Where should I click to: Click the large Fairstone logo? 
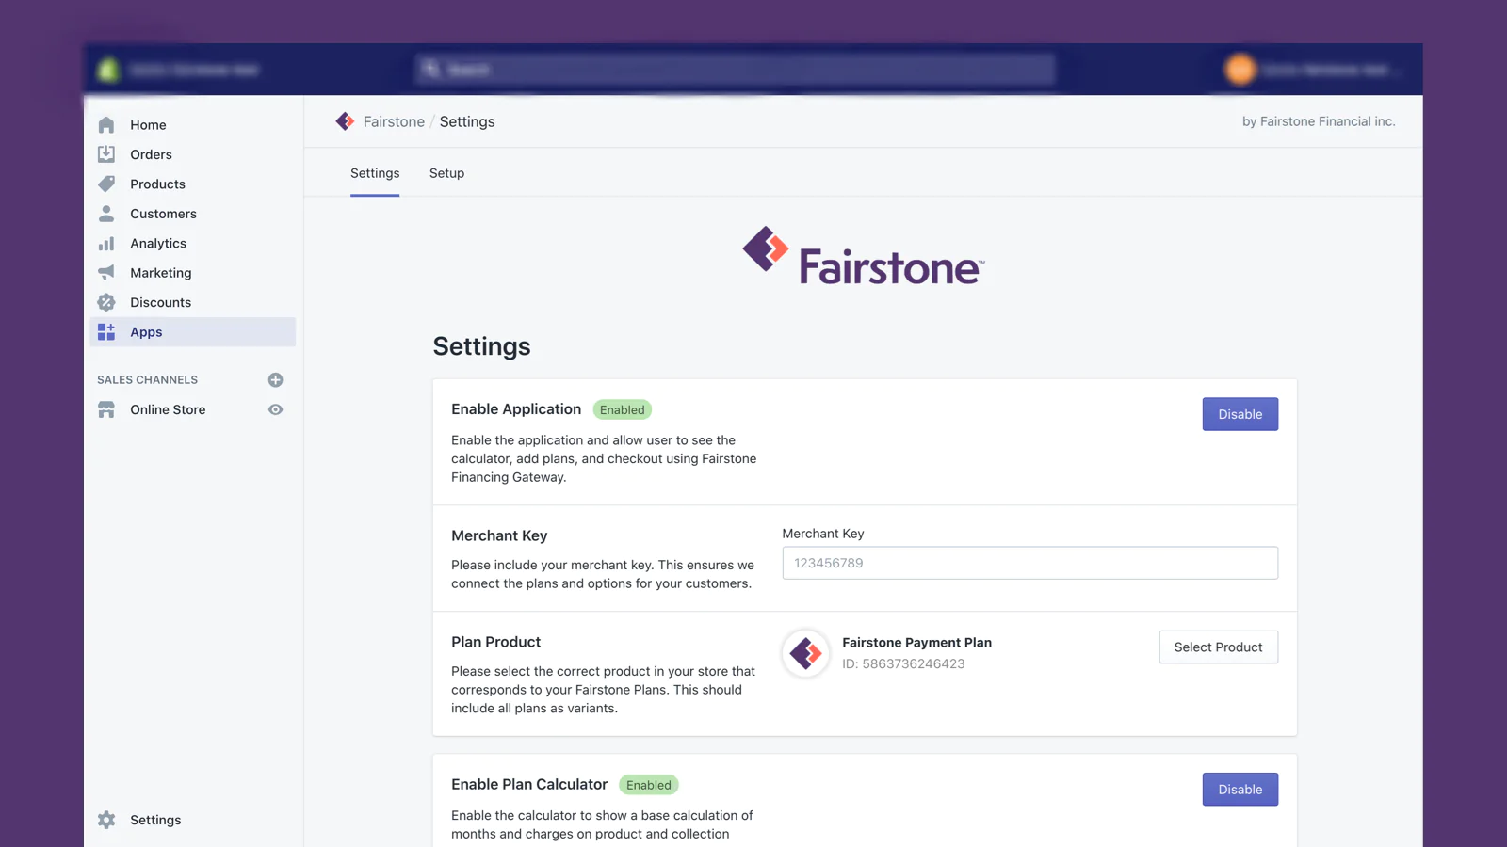click(x=864, y=256)
